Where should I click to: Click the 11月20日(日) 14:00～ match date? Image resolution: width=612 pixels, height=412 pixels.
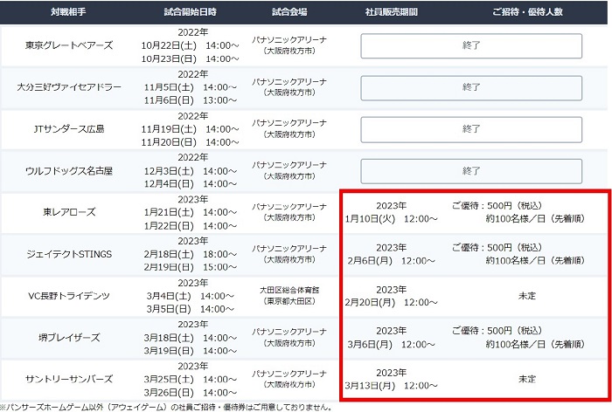click(x=190, y=142)
